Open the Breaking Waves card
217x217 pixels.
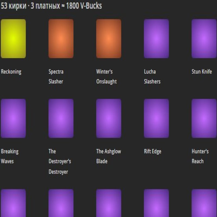[13, 118]
